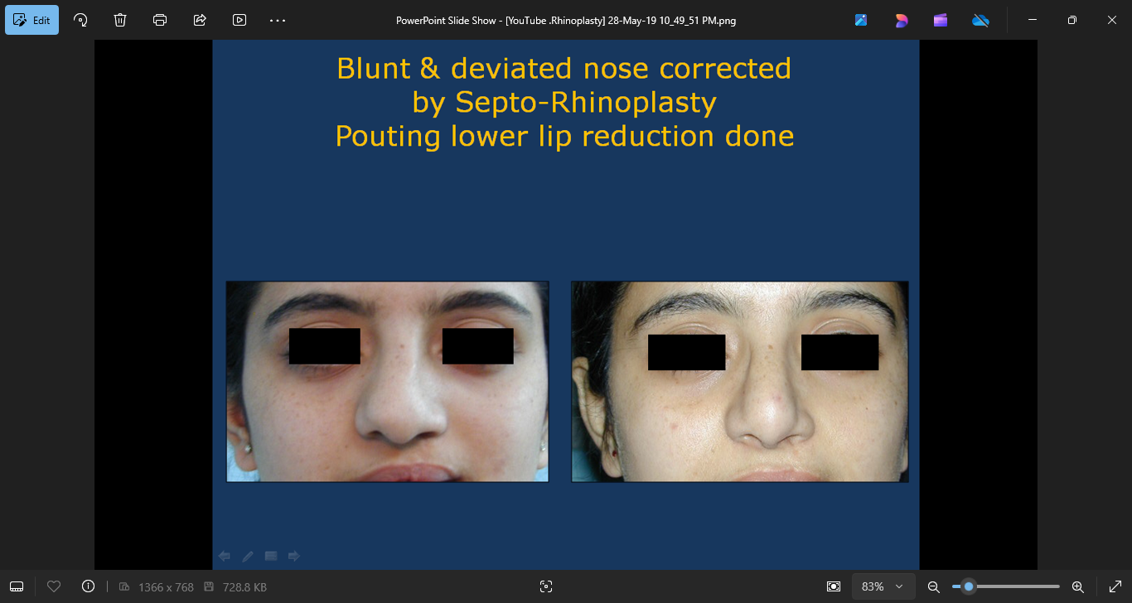This screenshot has height=603, width=1132.
Task: Click the visual scan icon at bottom center
Action: point(545,586)
